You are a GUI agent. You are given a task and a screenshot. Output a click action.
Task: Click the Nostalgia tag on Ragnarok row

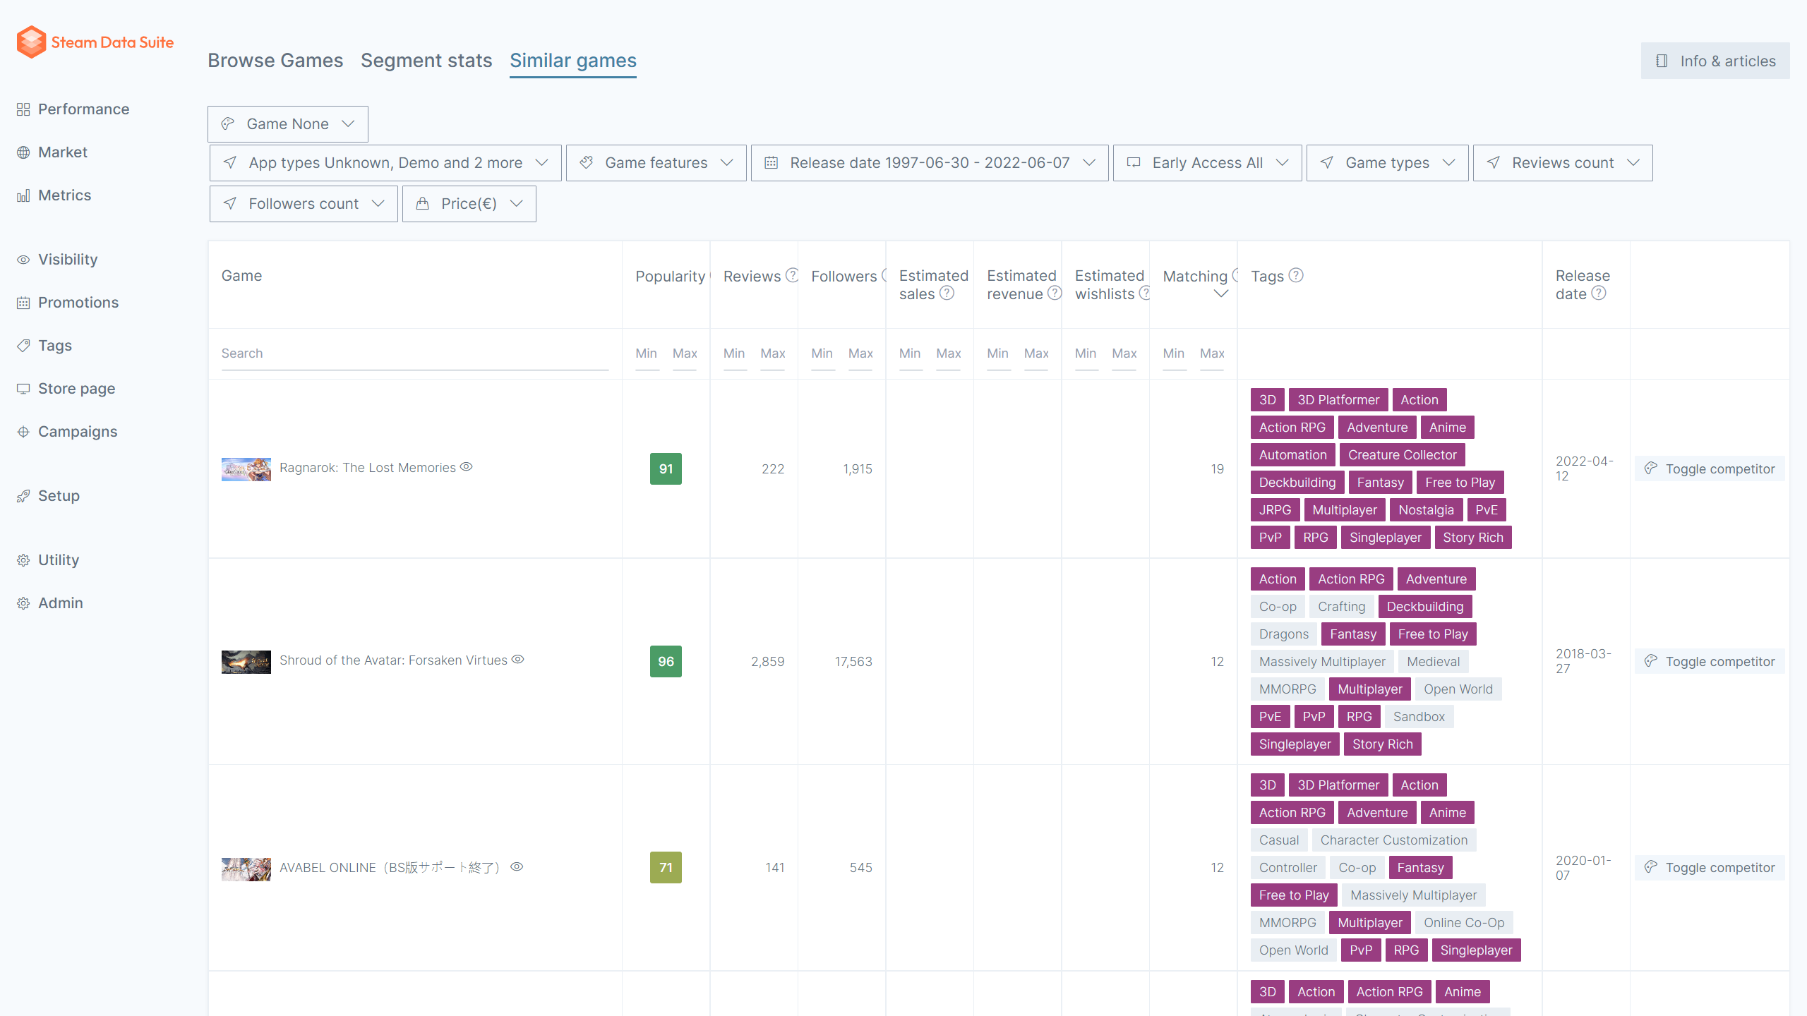coord(1426,510)
